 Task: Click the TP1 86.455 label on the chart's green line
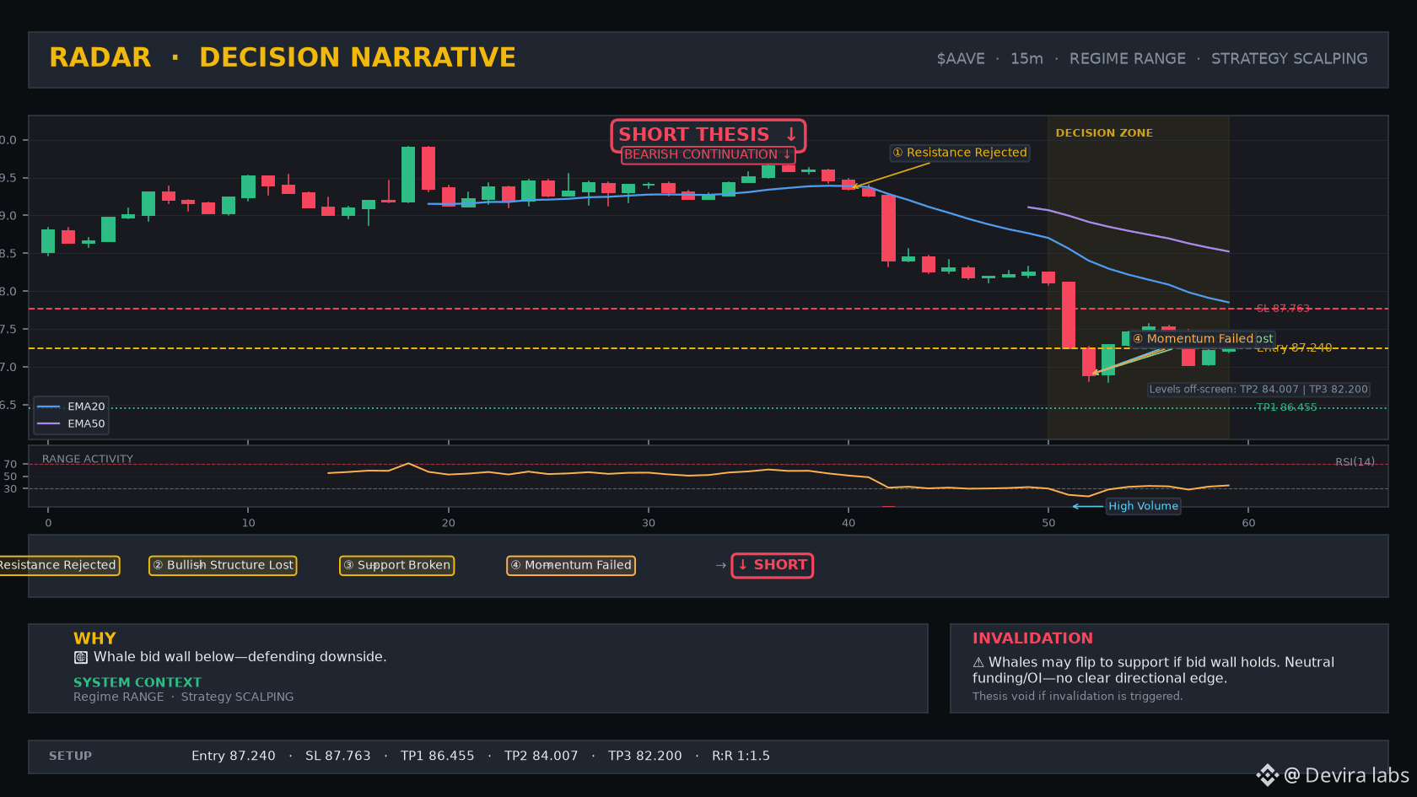1286,407
